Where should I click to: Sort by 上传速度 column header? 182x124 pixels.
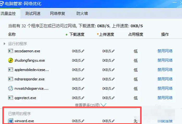pos(106,34)
